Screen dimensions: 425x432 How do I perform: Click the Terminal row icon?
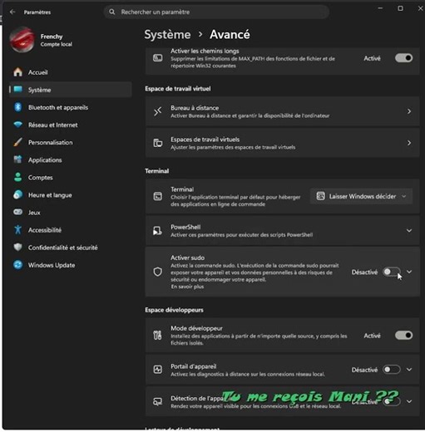(x=158, y=196)
